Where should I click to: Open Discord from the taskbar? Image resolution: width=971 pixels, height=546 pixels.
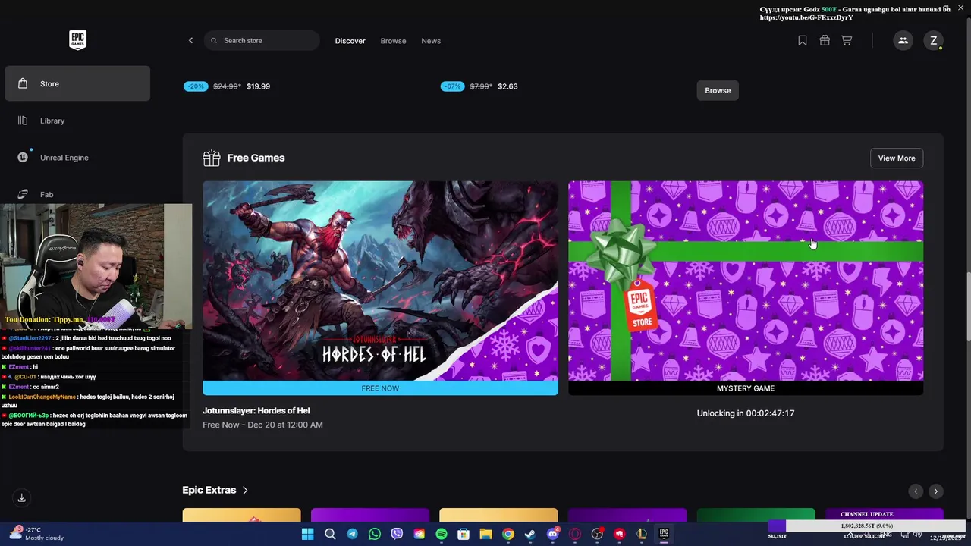553,534
